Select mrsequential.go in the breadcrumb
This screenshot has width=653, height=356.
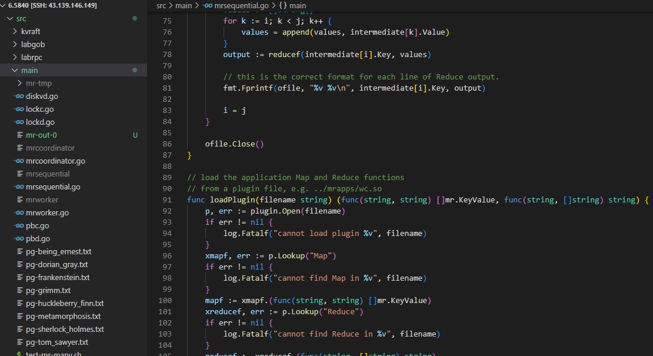coord(242,5)
